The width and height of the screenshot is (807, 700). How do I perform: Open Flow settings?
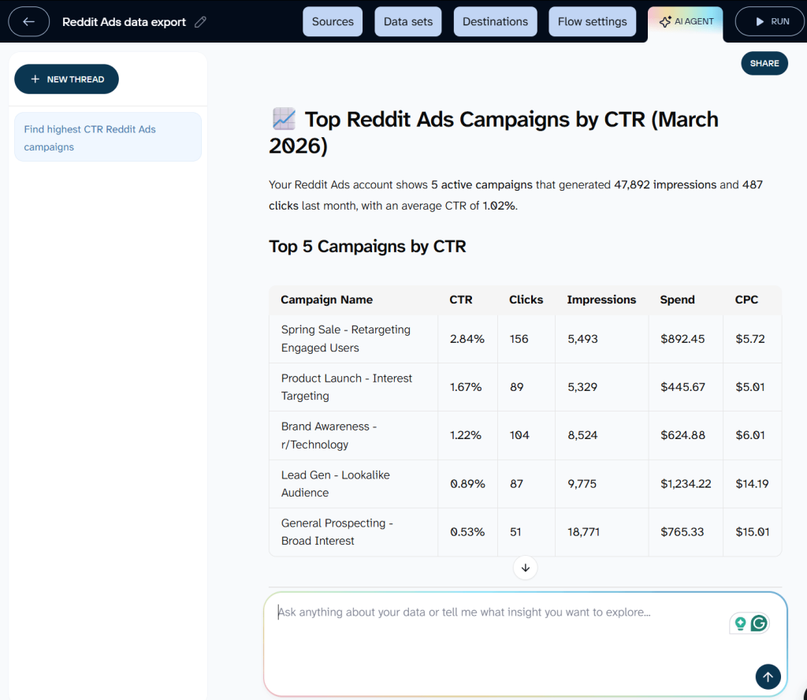(x=592, y=21)
